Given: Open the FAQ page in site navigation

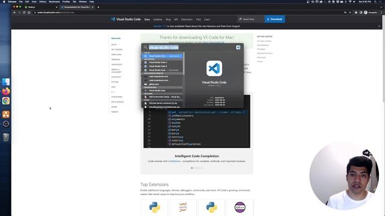Looking at the screenshot, I should [199, 19].
